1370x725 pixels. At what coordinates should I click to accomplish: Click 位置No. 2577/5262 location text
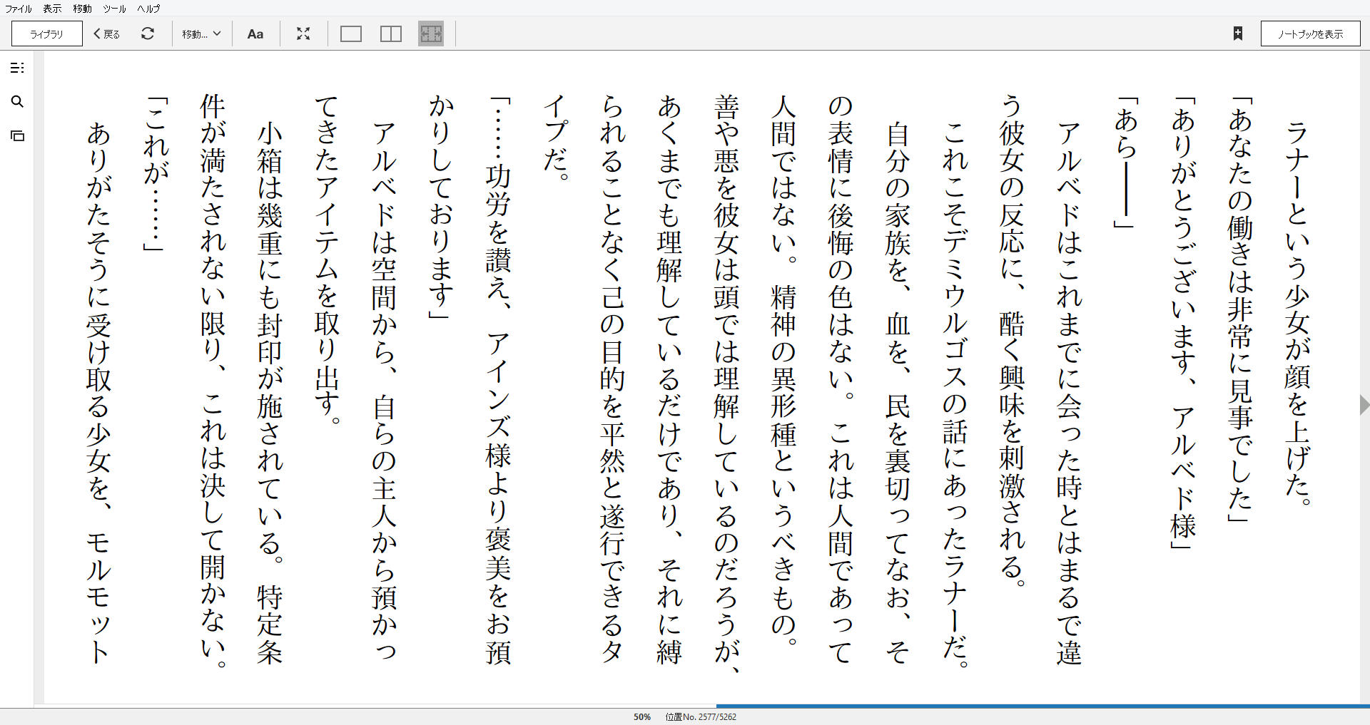tap(701, 717)
